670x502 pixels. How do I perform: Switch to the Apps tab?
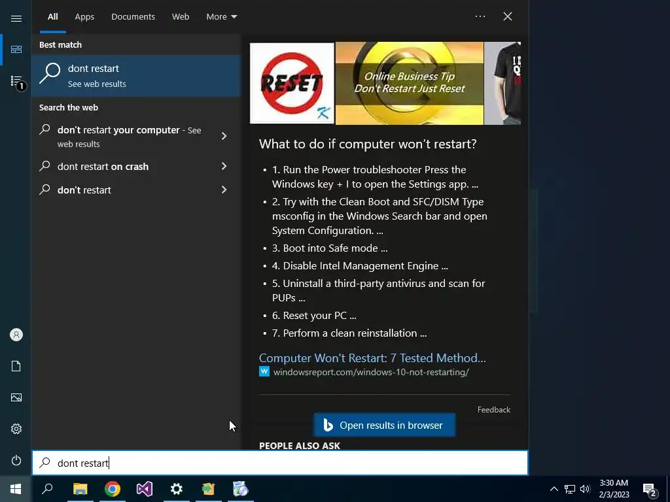[84, 16]
